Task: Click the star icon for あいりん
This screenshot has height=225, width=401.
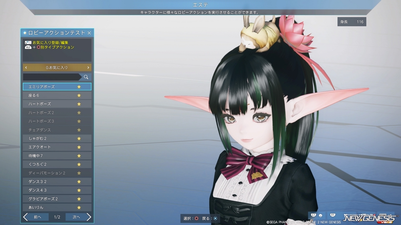Action: coord(79,207)
